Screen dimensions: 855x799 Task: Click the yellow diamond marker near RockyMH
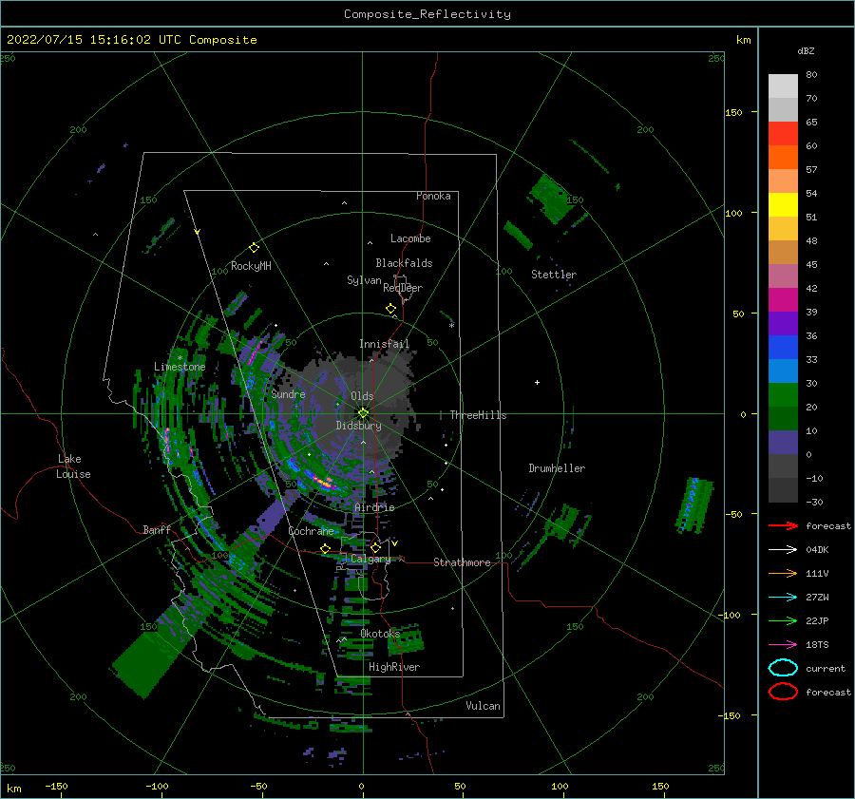[254, 248]
